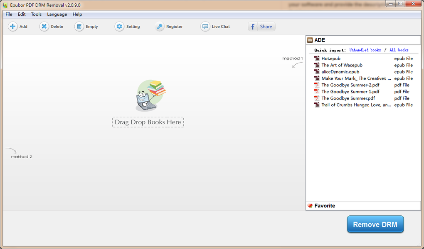Click the Drag Drop Books Here box
Screen dimensions: 424x249
coord(148,122)
